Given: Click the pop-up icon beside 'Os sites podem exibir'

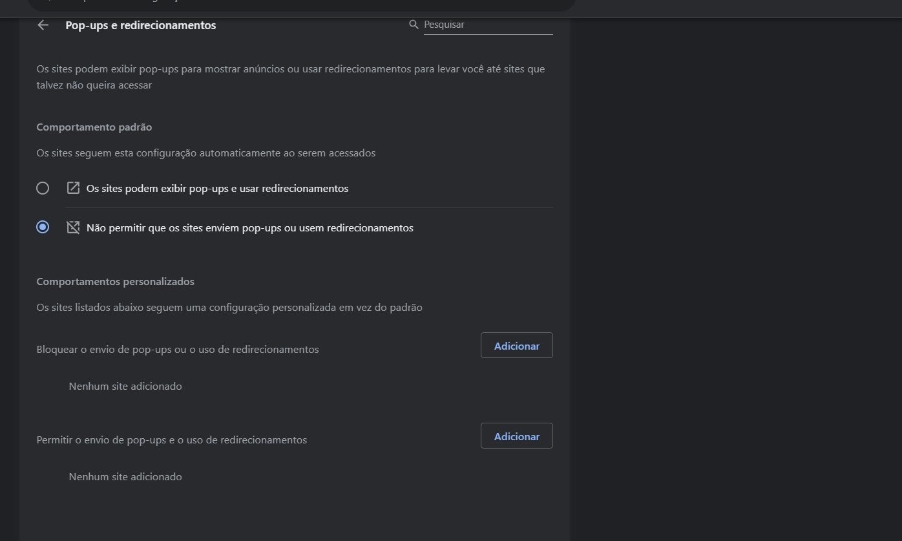Looking at the screenshot, I should click(73, 188).
